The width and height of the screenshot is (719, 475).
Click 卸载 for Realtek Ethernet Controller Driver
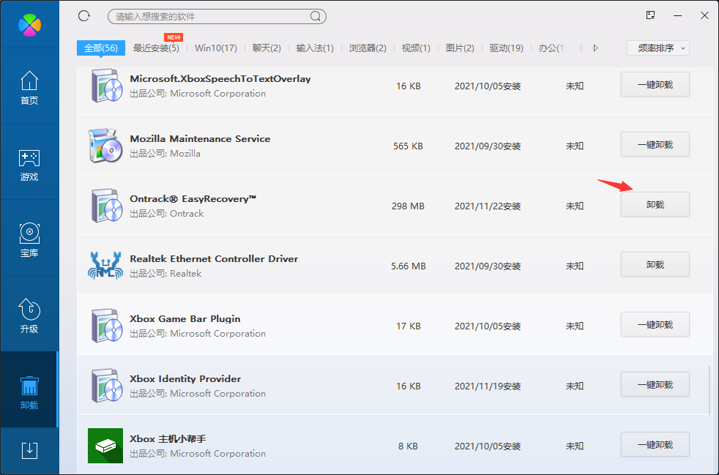coord(655,264)
